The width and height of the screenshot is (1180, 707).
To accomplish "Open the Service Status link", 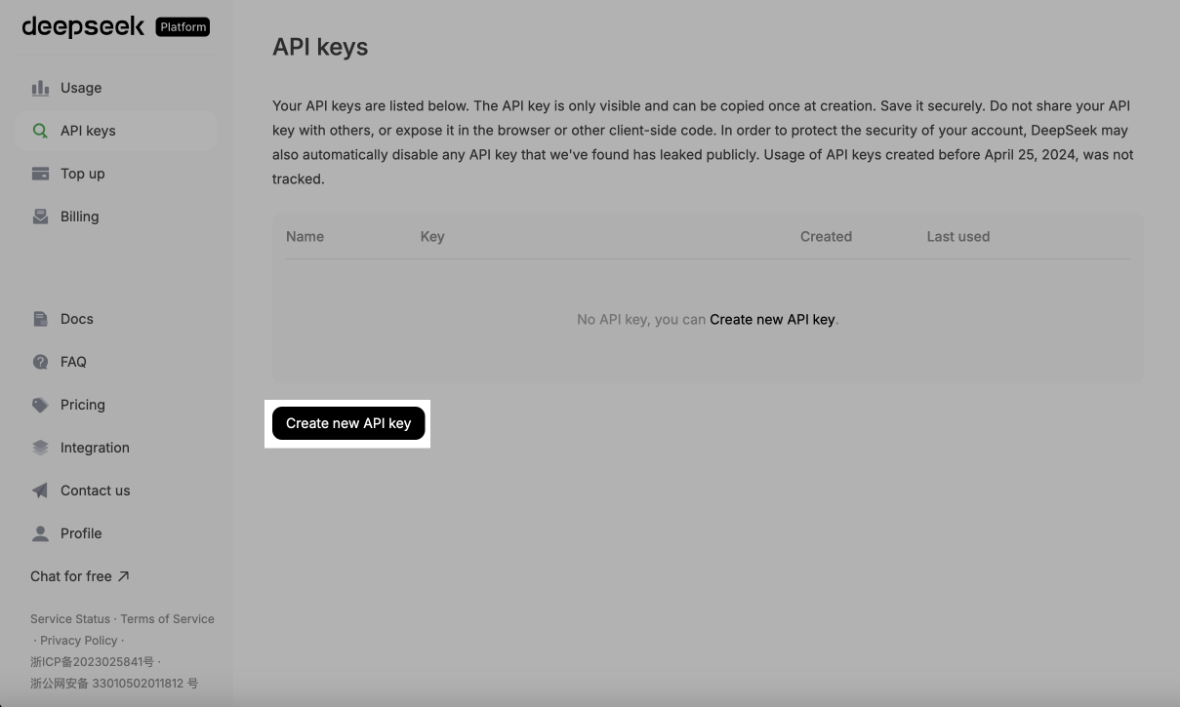I will 70,619.
